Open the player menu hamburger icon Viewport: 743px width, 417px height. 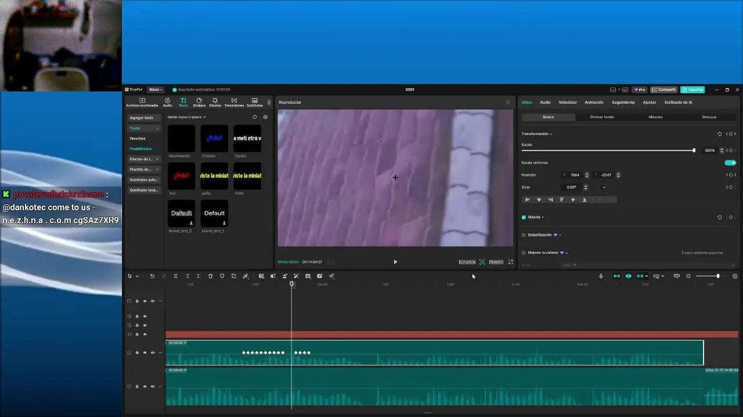(x=508, y=103)
